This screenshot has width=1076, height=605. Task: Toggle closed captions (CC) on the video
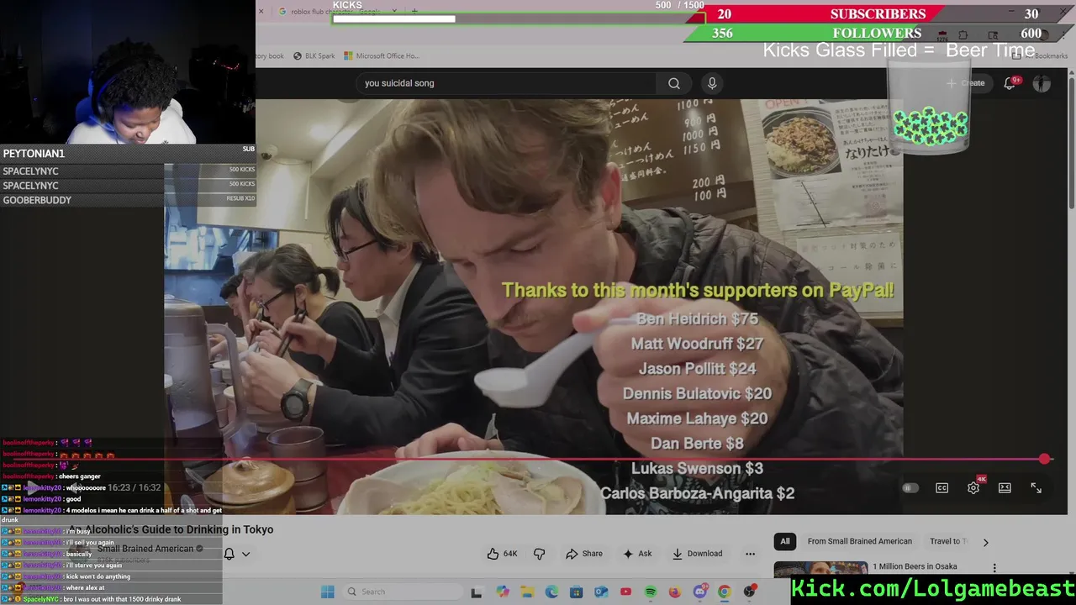pos(942,488)
